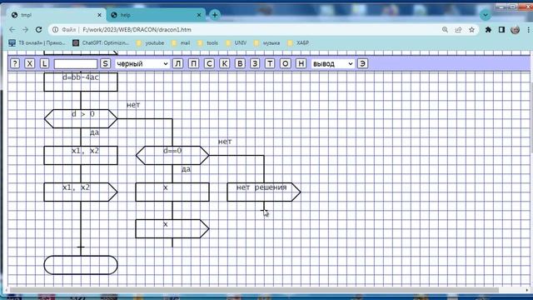This screenshot has width=533, height=300.
Task: Switch to the 'tmpl' browser tab
Action: click(x=56, y=15)
